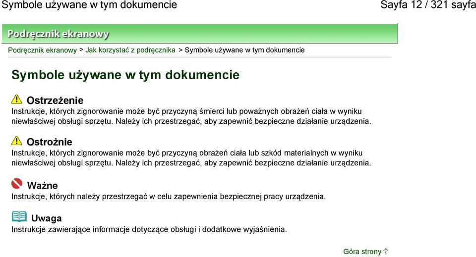Click the up arrow beside Góra strony
Screen dimensions: 476x257
coord(386,251)
